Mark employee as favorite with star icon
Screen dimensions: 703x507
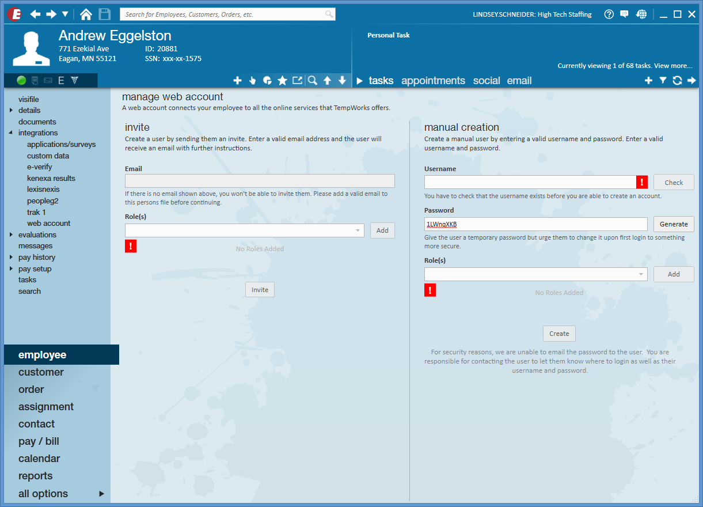click(x=282, y=81)
